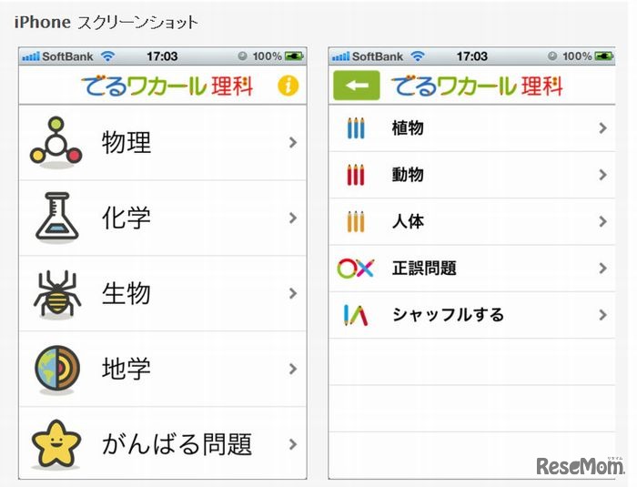The height and width of the screenshot is (487, 637).
Task: Choose the シャッフルする label
Action: (x=448, y=315)
